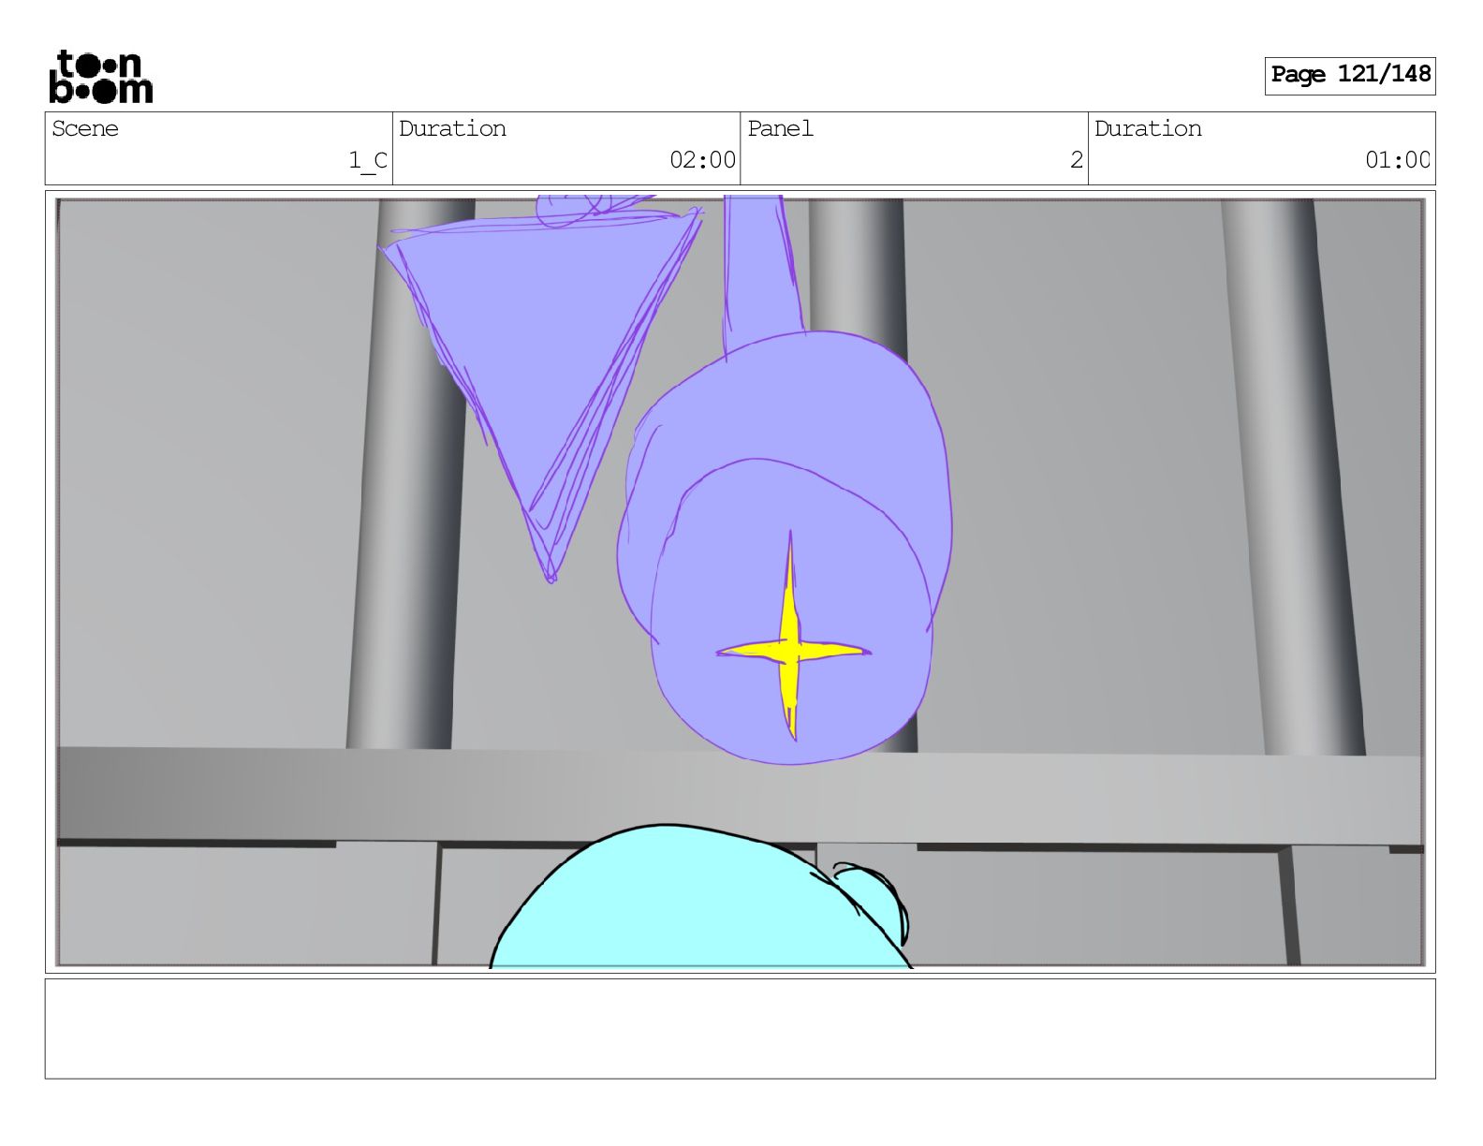Click the scene duration value '02:00'
This screenshot has height=1146, width=1483.
point(702,160)
